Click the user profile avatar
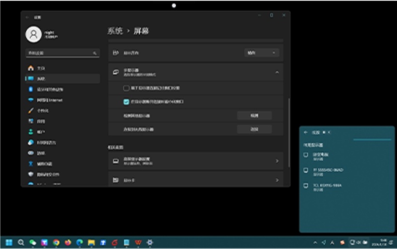Image resolution: width=397 pixels, height=249 pixels. click(x=33, y=34)
